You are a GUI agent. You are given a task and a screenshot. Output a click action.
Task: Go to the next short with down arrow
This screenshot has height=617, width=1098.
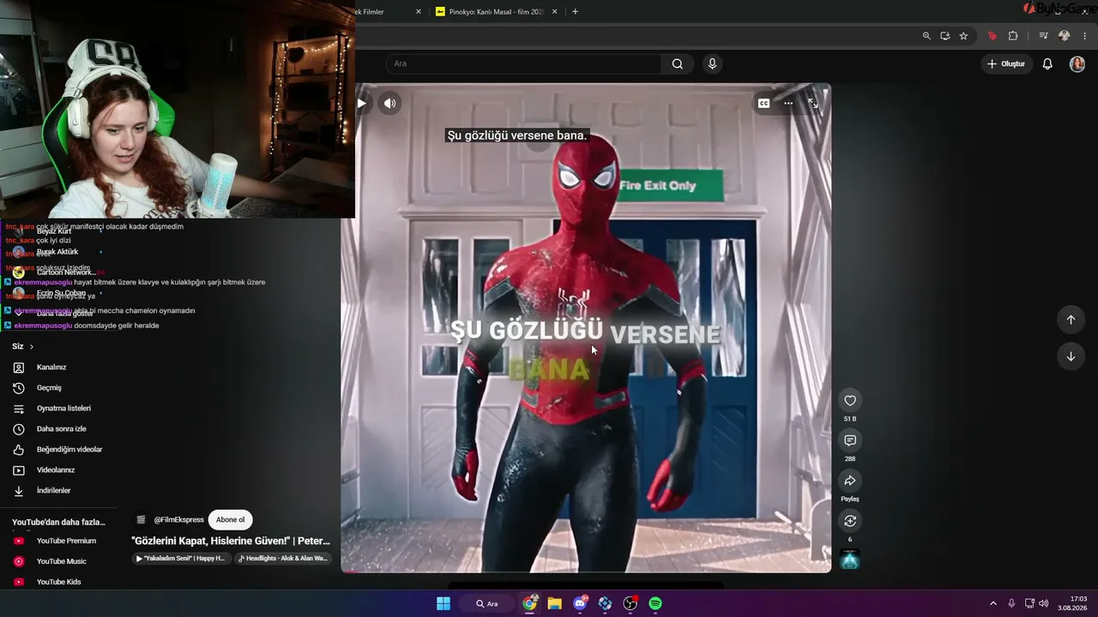pyautogui.click(x=1071, y=356)
